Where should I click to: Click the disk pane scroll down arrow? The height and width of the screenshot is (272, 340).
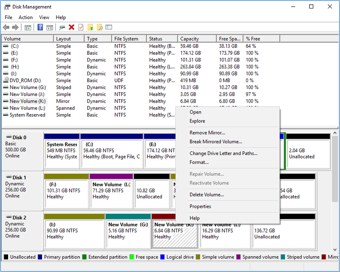335,249
